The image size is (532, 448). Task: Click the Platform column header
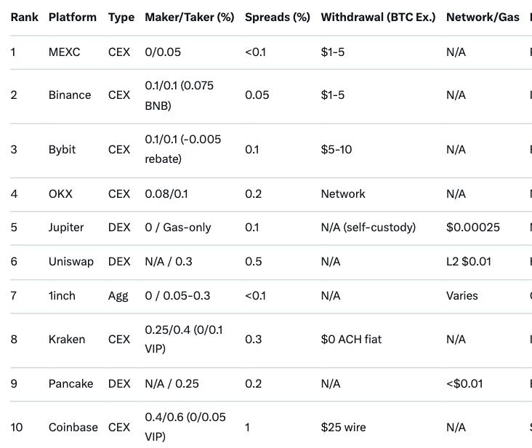[x=72, y=17]
